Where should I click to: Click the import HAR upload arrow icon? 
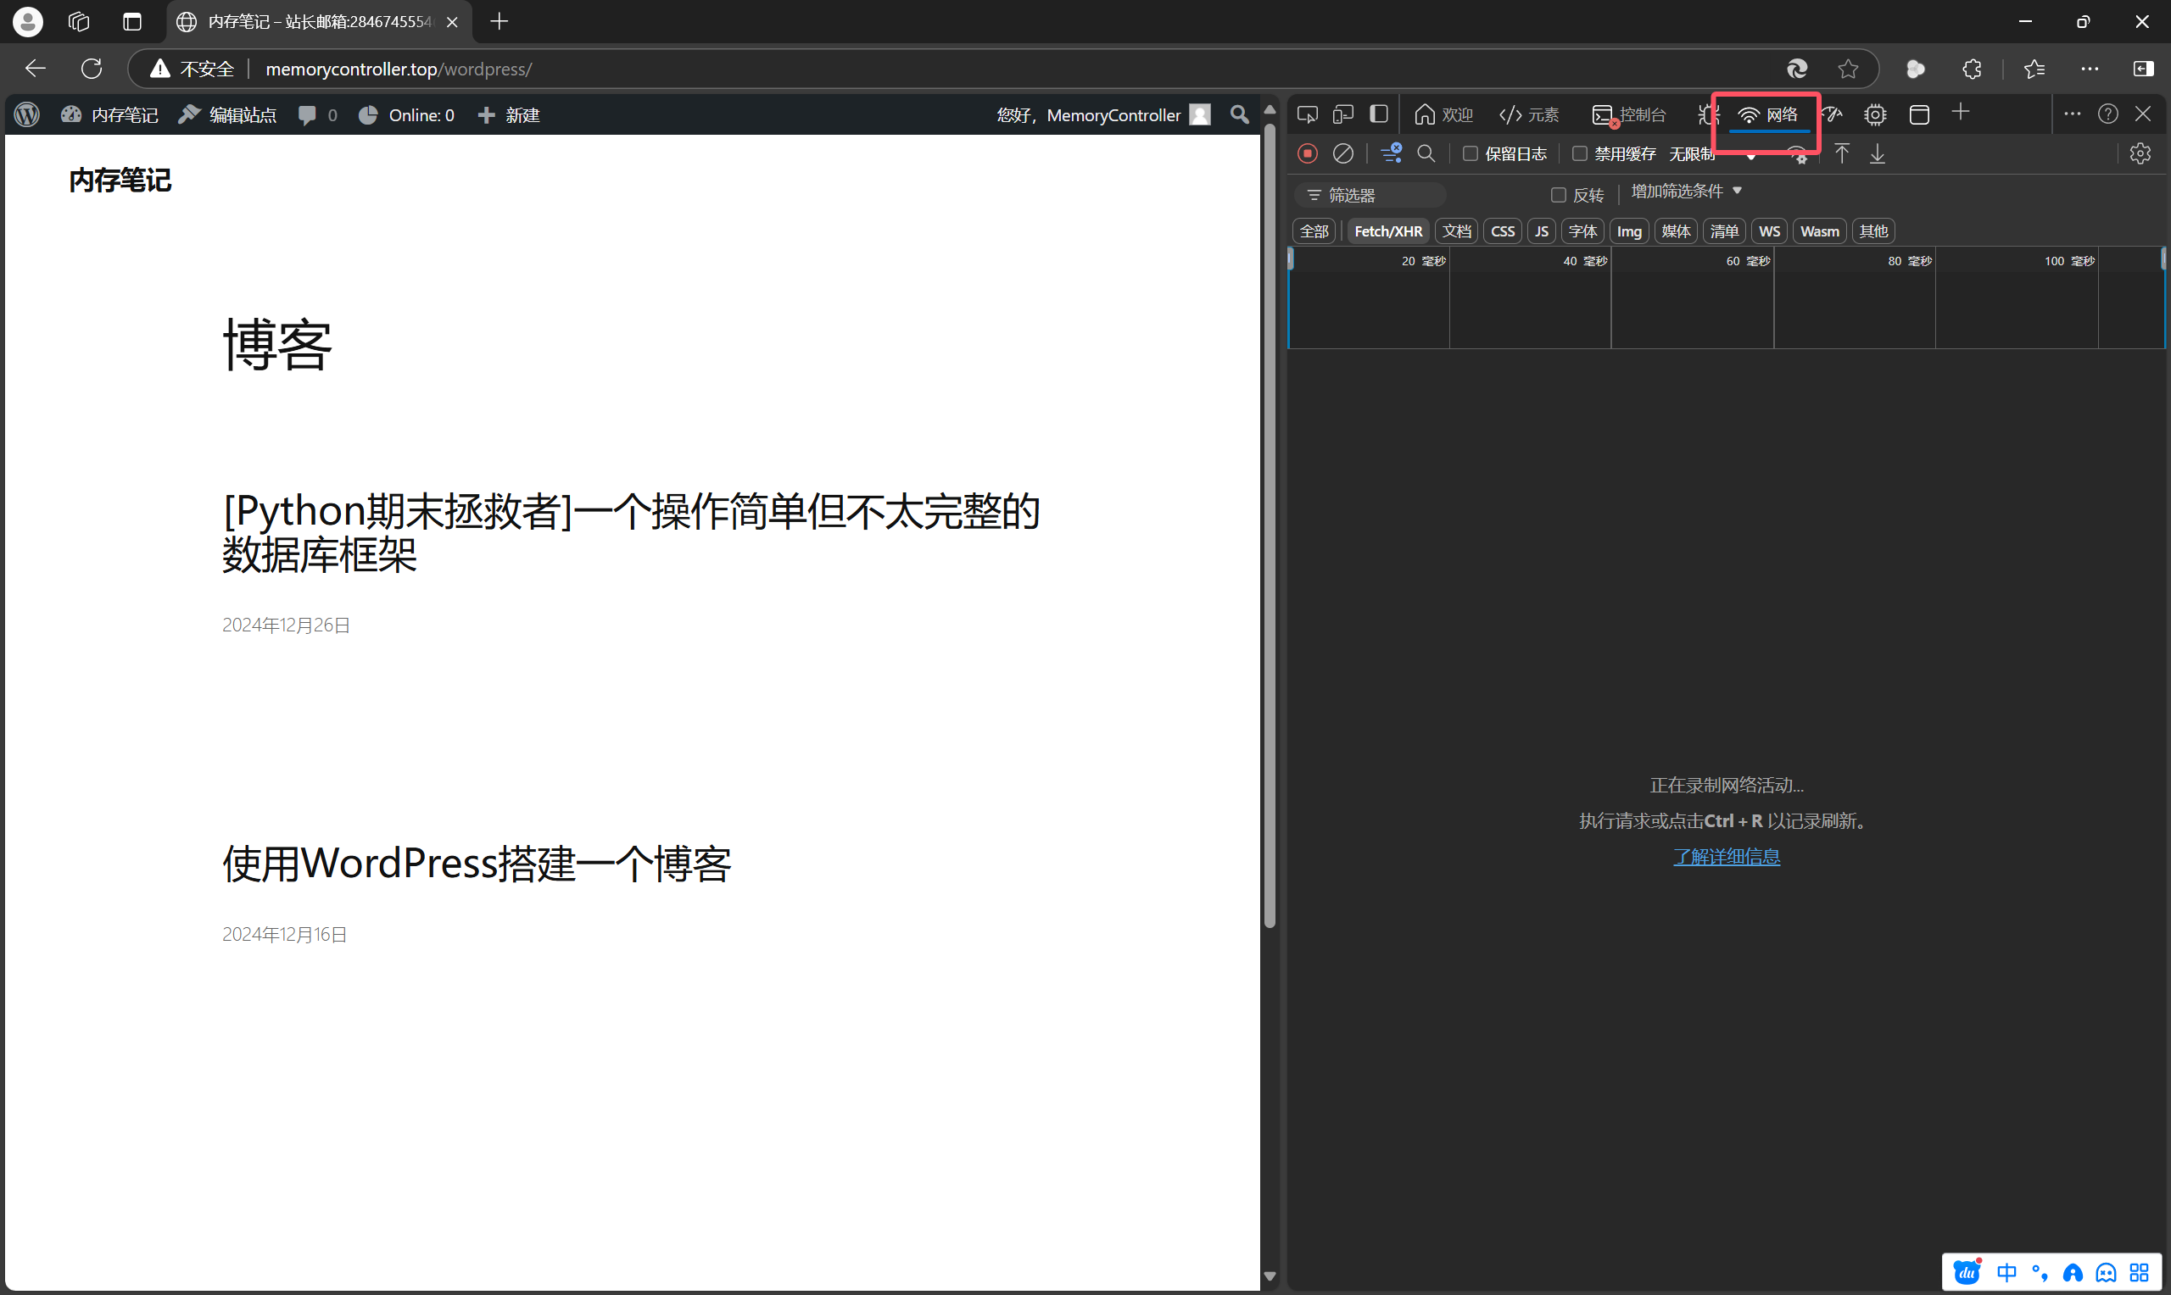[1841, 153]
